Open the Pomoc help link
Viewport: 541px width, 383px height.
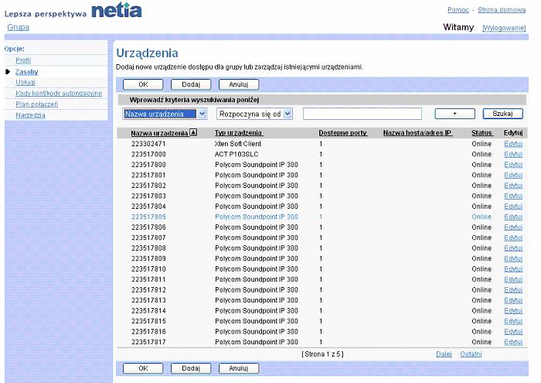[x=458, y=10]
